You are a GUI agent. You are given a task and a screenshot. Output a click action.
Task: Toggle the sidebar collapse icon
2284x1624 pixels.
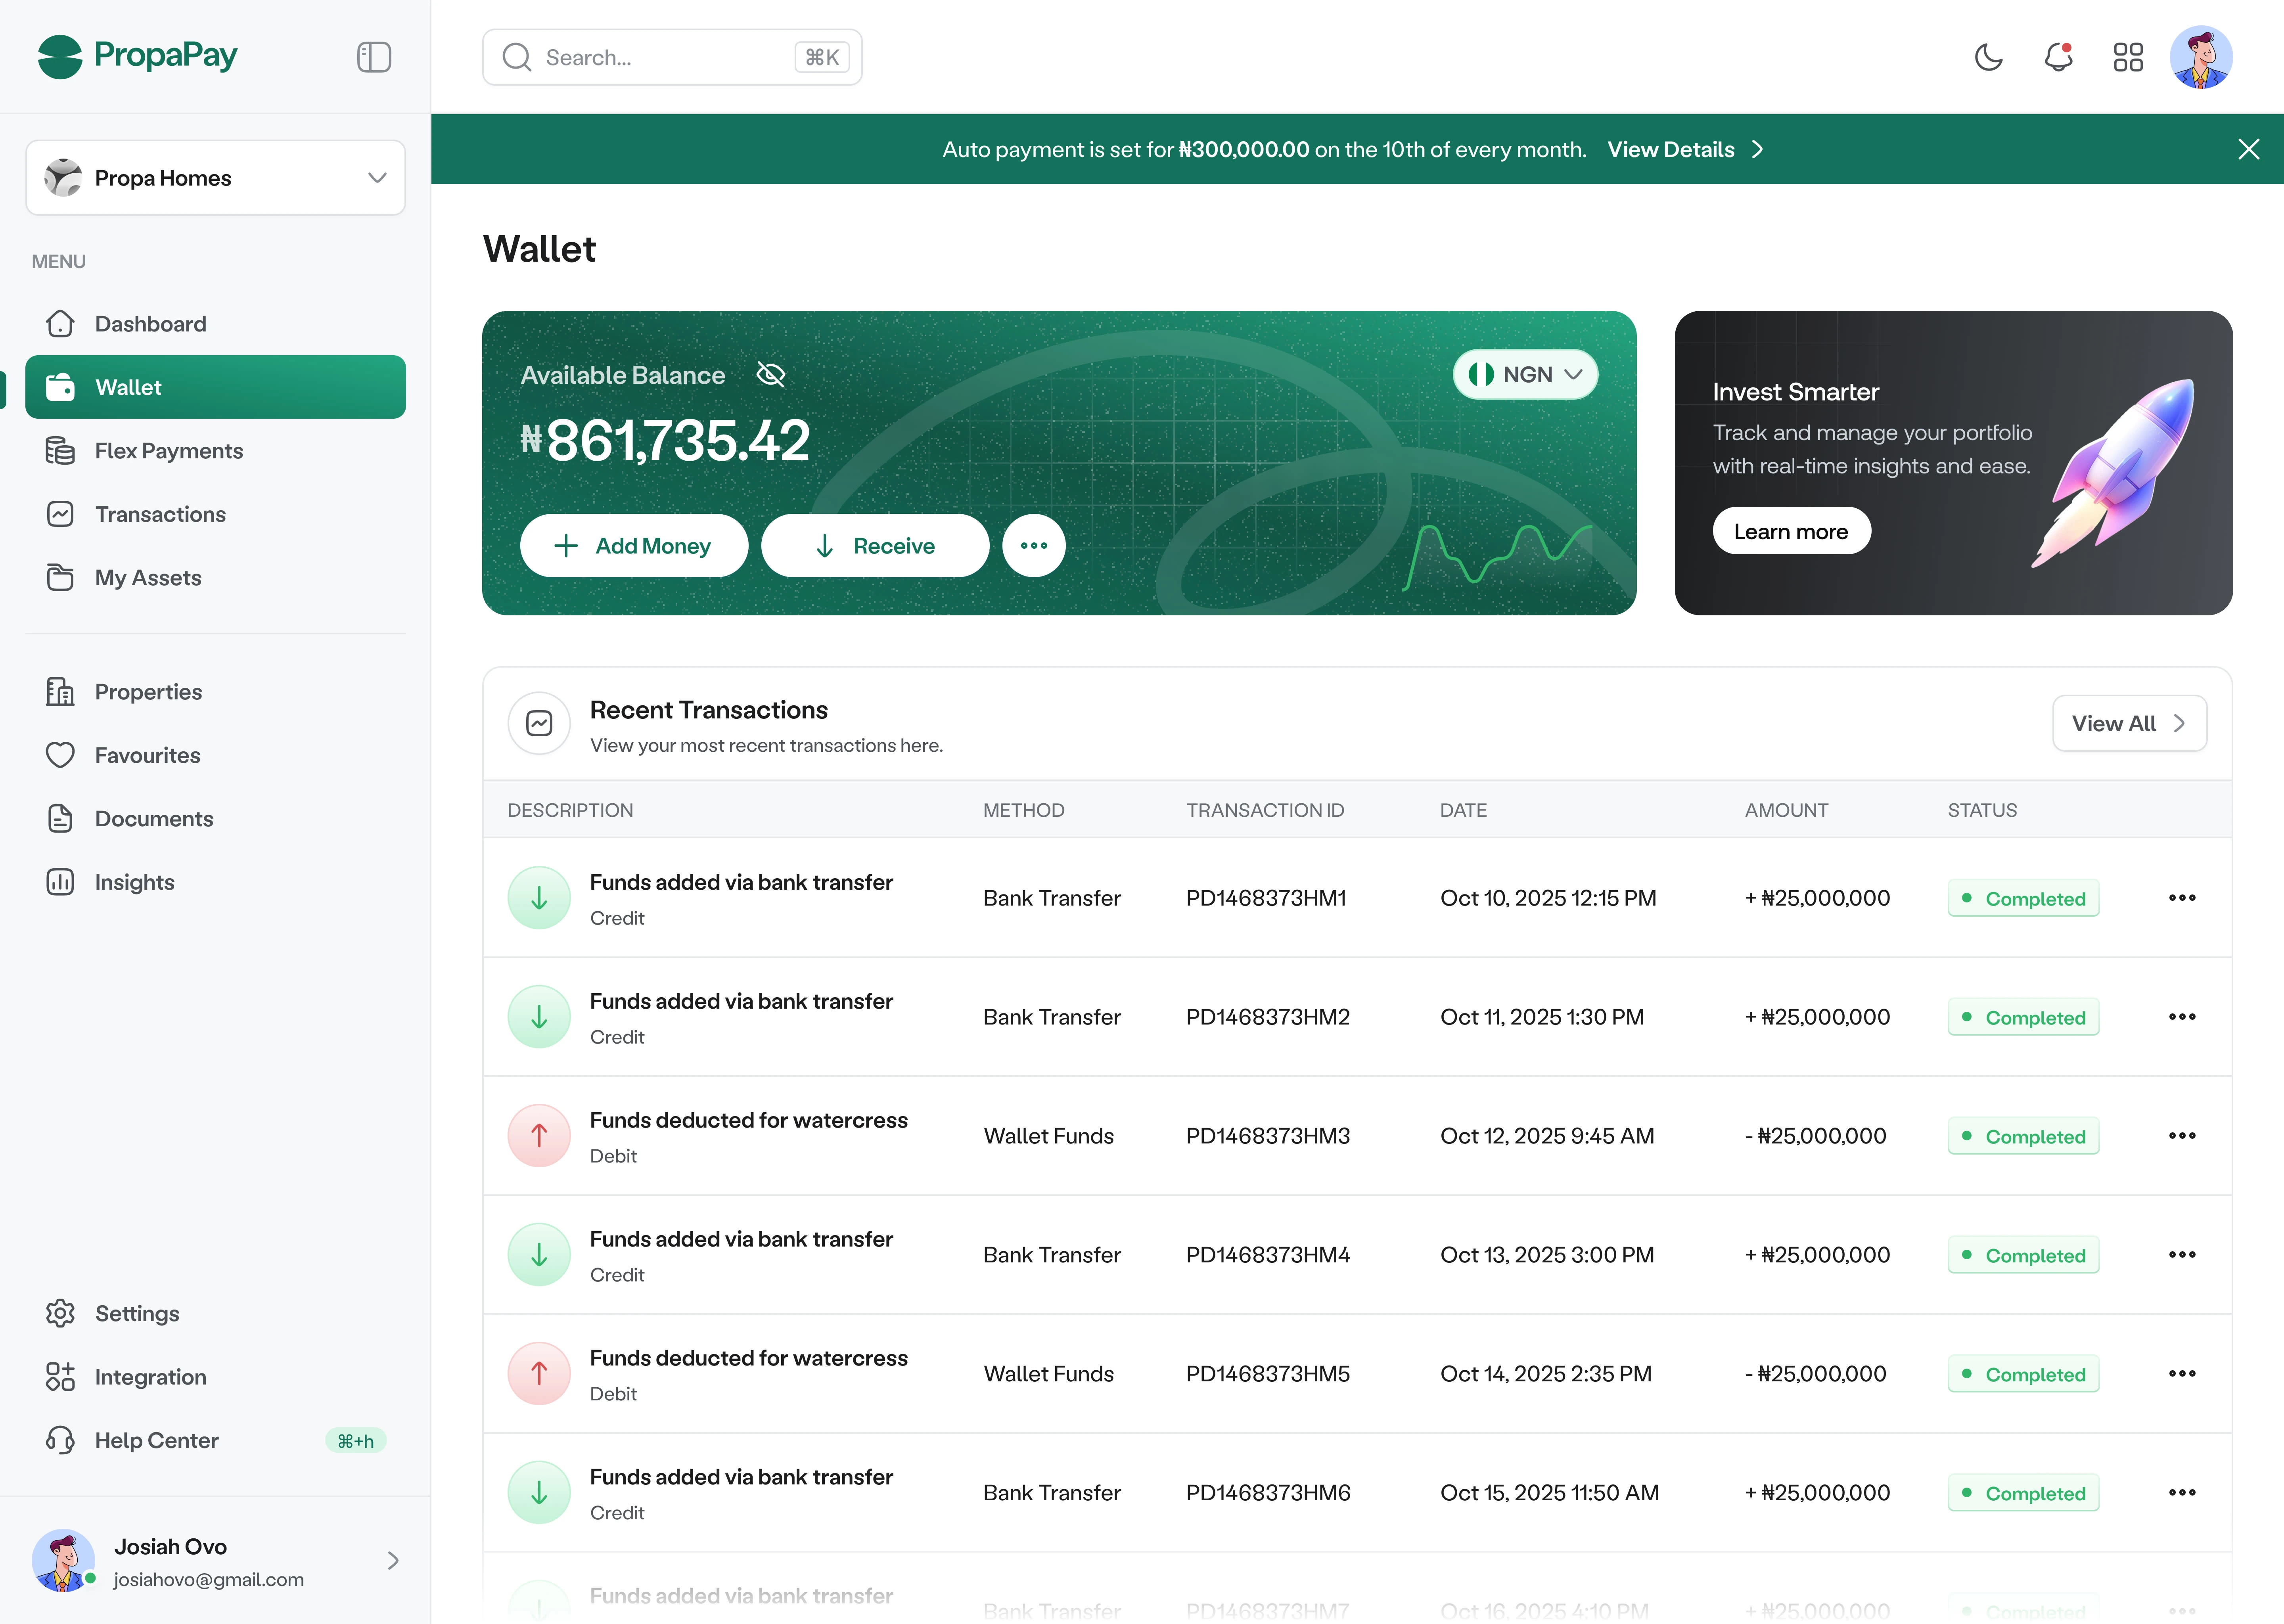point(373,57)
